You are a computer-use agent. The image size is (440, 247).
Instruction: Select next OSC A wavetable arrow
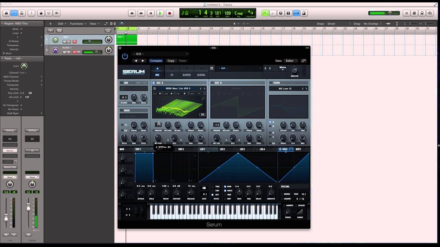204,89
